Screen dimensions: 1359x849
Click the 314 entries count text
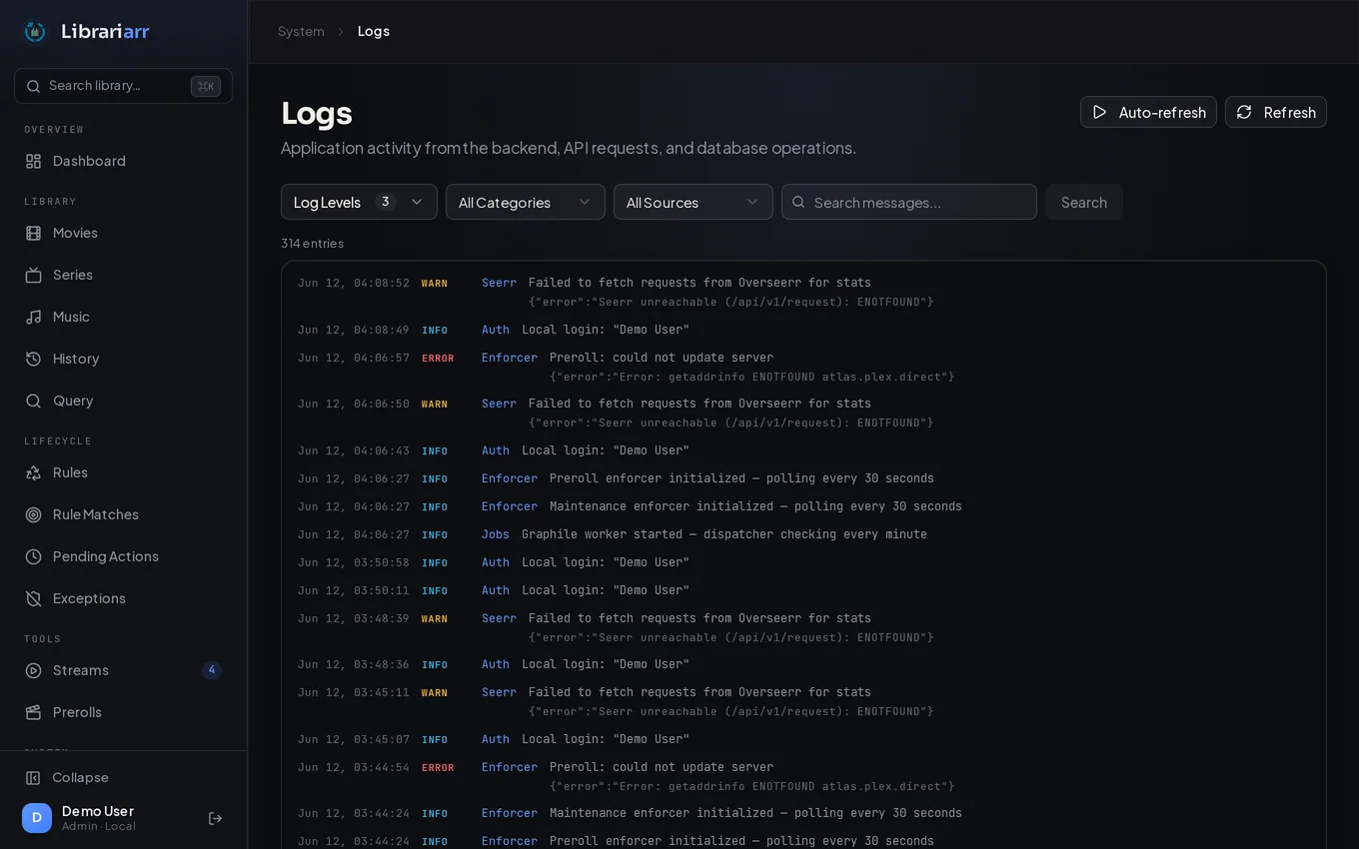pyautogui.click(x=313, y=243)
